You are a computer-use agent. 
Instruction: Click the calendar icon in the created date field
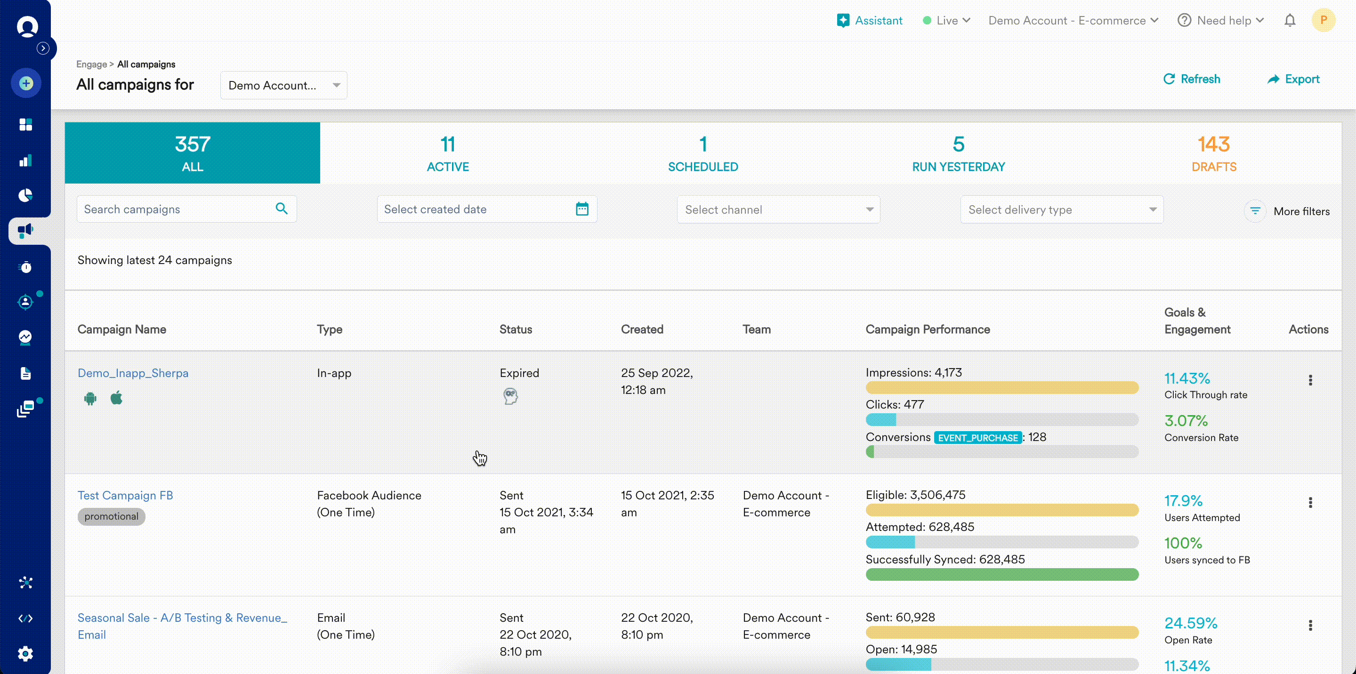pyautogui.click(x=581, y=209)
